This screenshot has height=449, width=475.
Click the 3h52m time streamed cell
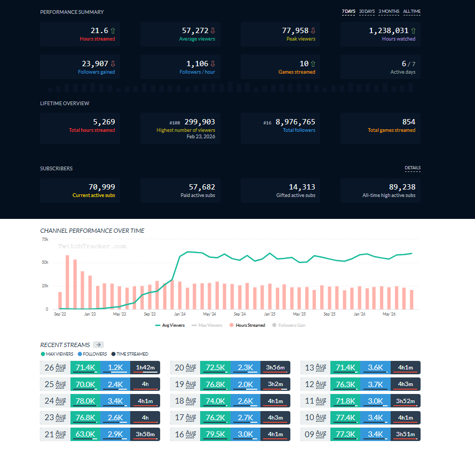(x=405, y=401)
